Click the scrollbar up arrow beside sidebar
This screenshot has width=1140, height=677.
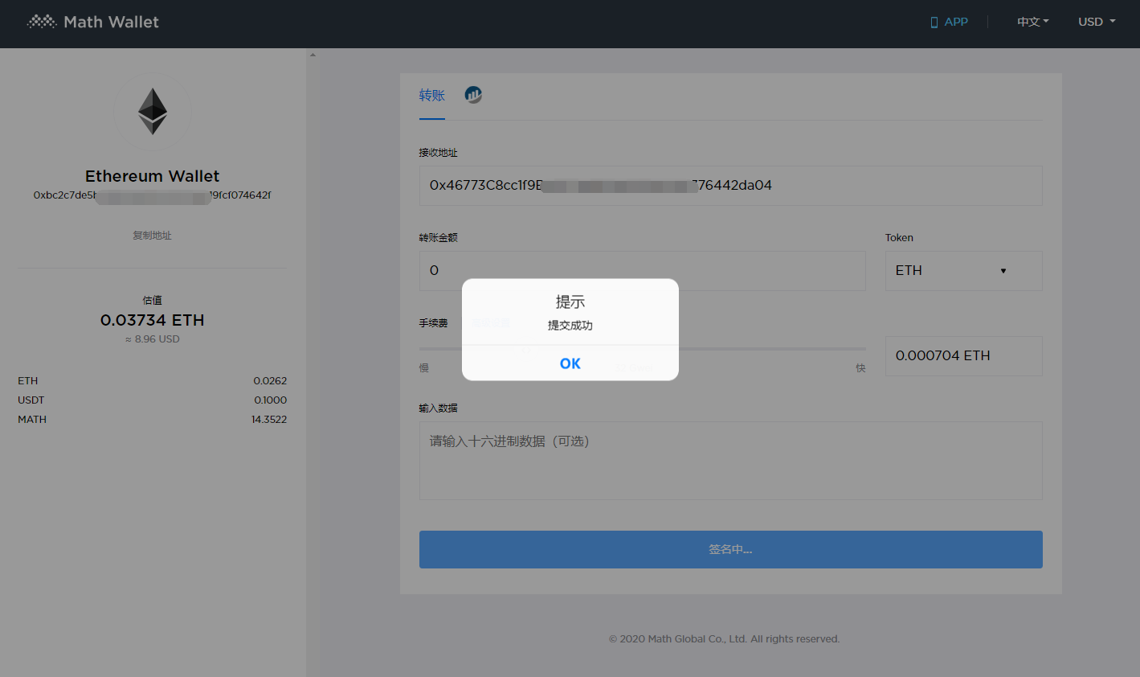pyautogui.click(x=313, y=55)
